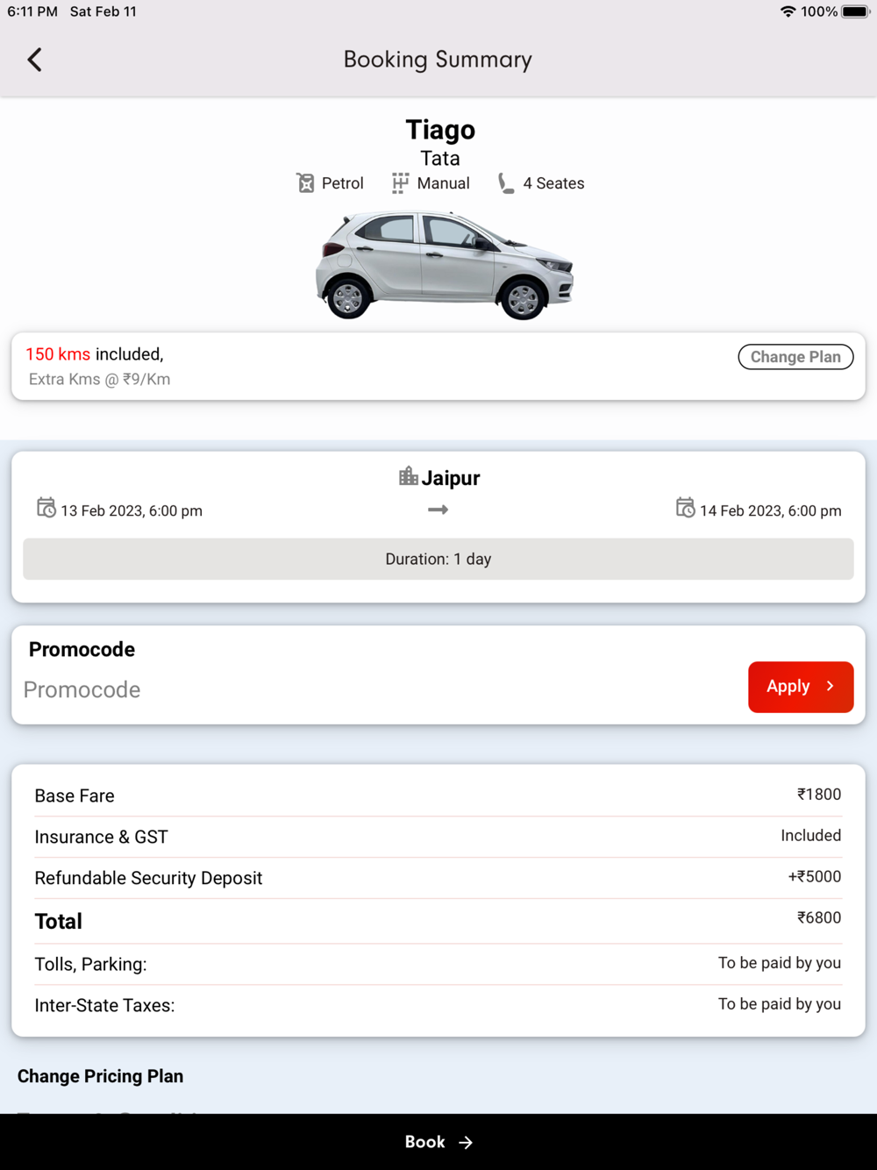Tap the Insurance & GST label
The image size is (877, 1170).
[x=101, y=837]
